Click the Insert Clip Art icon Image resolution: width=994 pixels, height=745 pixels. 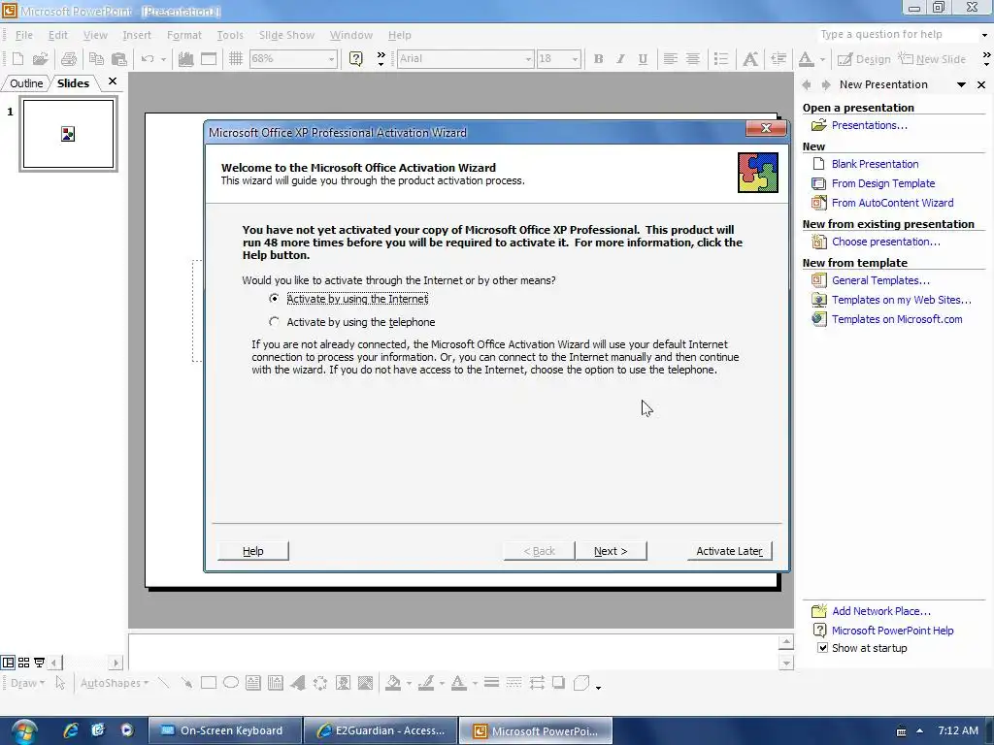pyautogui.click(x=343, y=682)
